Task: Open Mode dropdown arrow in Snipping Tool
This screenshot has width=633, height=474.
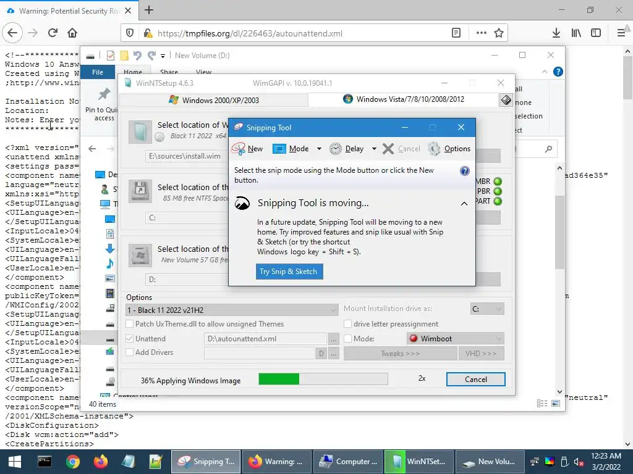Action: click(319, 149)
